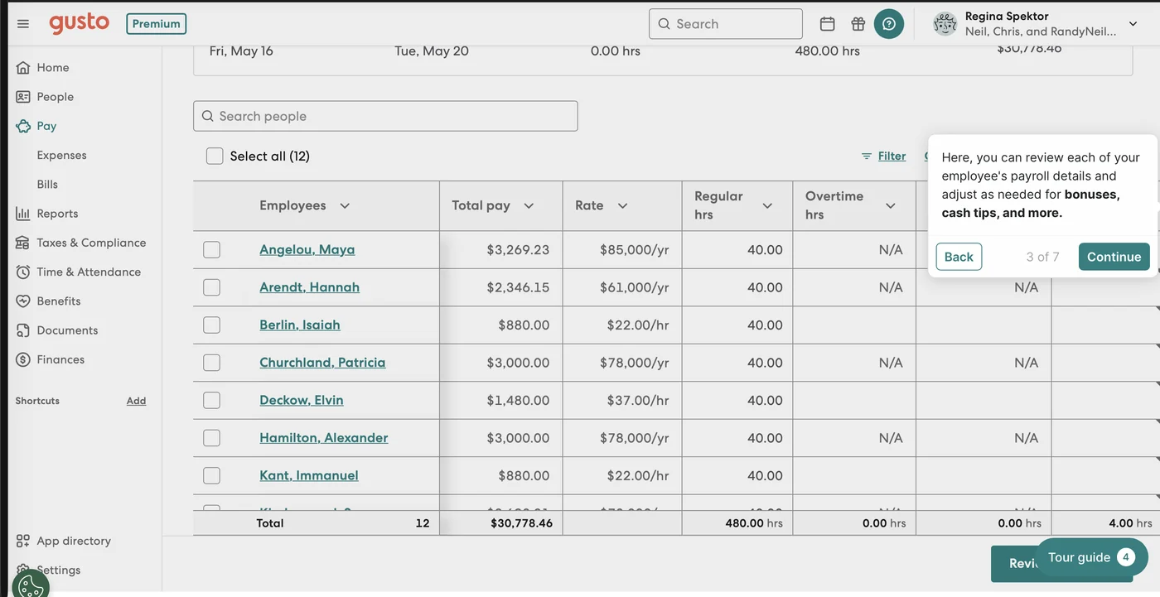Viewport: 1160px width, 597px height.
Task: Click Back in the tour popup
Action: 959,257
